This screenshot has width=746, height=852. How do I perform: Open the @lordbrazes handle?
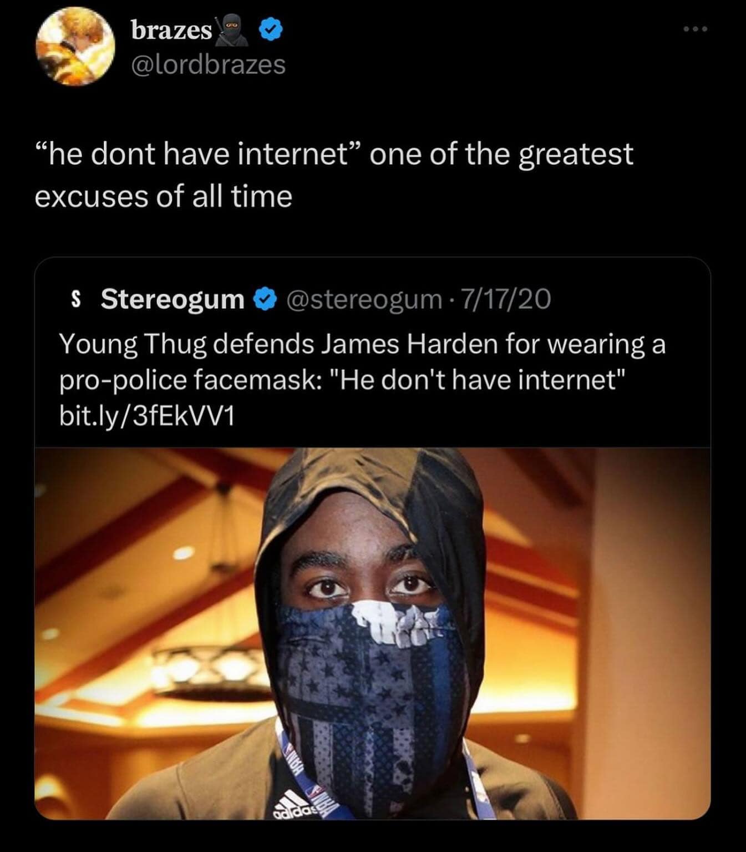(x=208, y=64)
